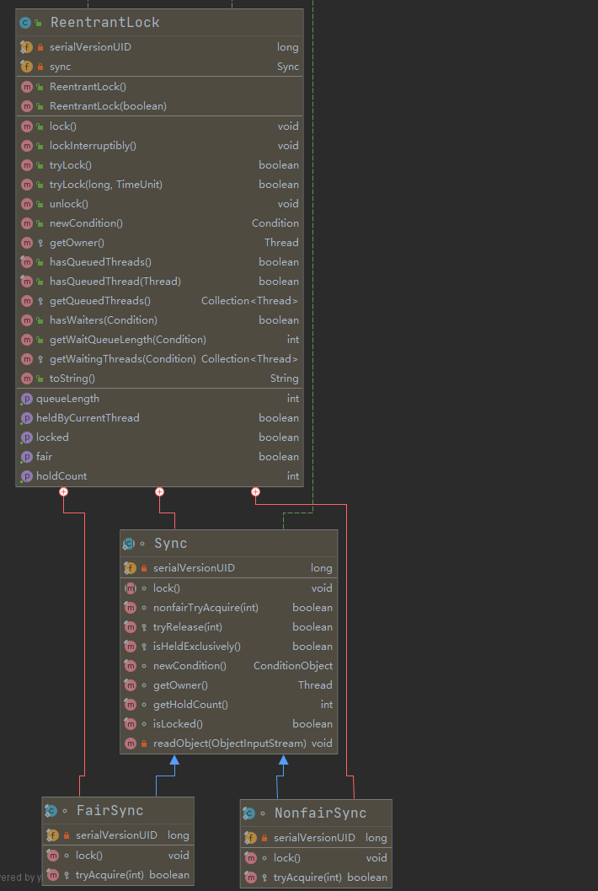This screenshot has height=891, width=598.
Task: Select the tryLock(long, TimeUnit) method row
Action: coord(105,185)
